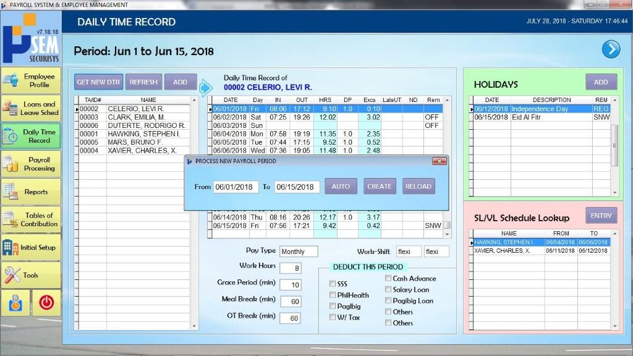Viewport: 633px width, 356px height.
Task: Select employee CLARK, EMILIA, M.
Action: pyautogui.click(x=134, y=117)
